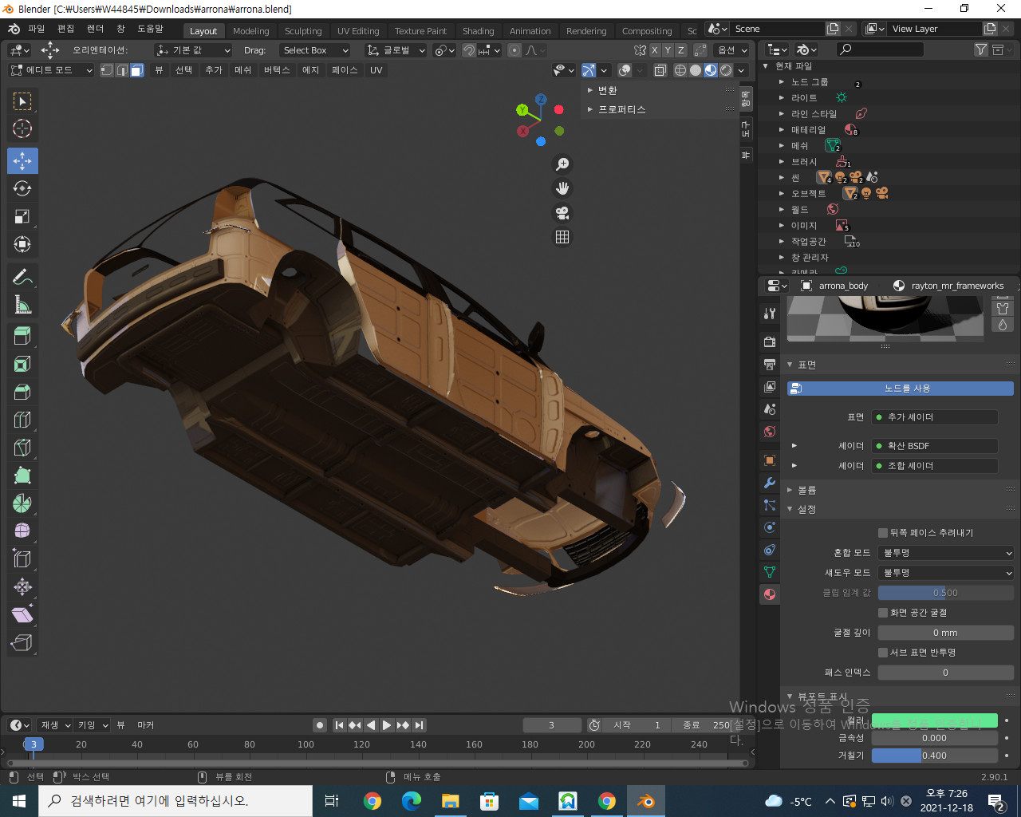Open Microsoft Edge from taskbar

tap(412, 801)
